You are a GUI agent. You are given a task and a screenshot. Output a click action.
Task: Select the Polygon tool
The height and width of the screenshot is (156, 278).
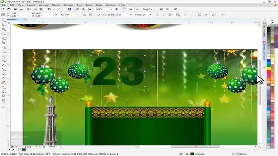pyautogui.click(x=3, y=56)
